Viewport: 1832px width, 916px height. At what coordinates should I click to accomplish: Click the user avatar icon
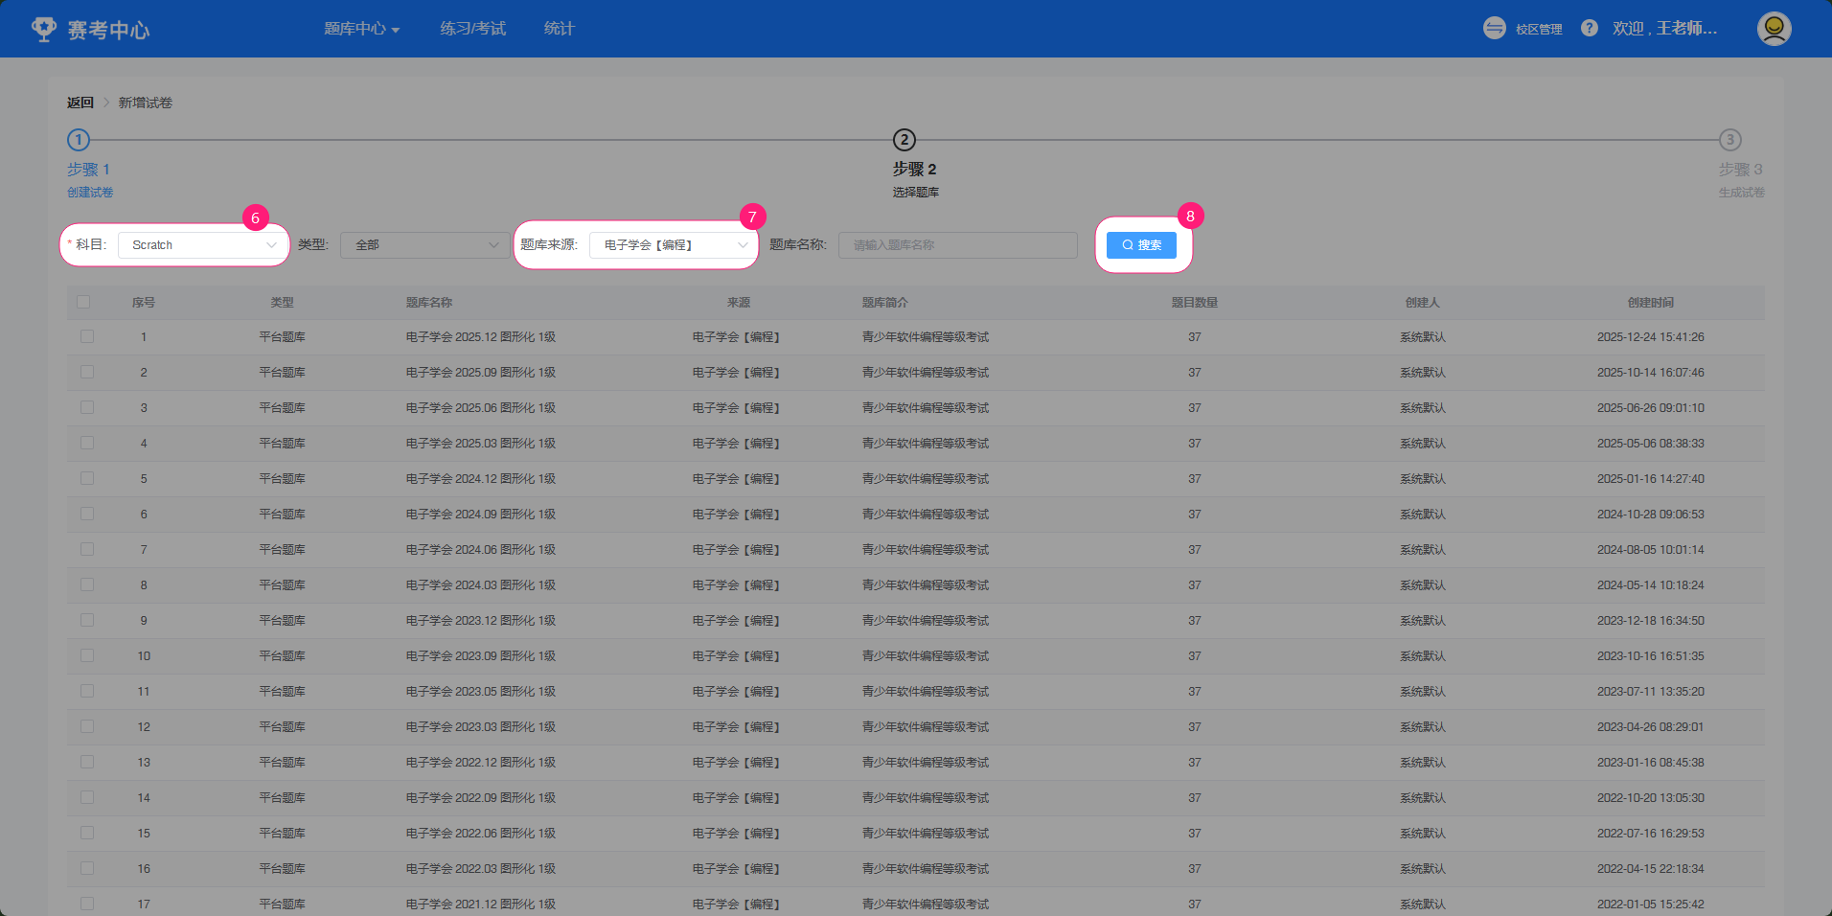pos(1774,29)
